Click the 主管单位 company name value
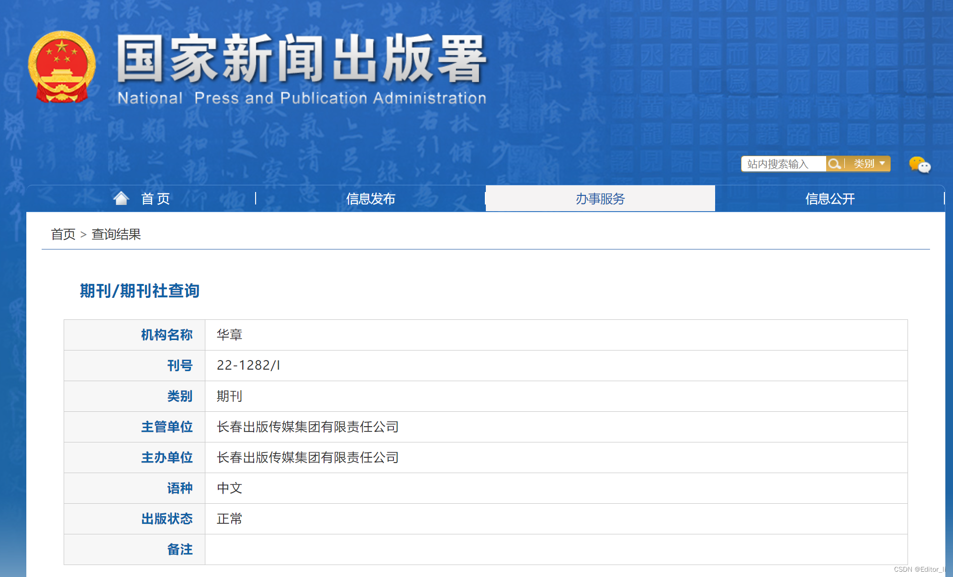 click(307, 427)
